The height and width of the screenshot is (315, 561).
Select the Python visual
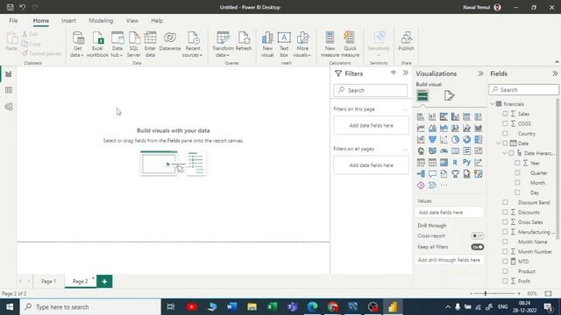click(x=466, y=163)
